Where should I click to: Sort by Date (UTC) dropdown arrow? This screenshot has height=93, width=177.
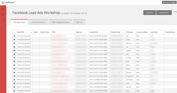click(x=31, y=32)
